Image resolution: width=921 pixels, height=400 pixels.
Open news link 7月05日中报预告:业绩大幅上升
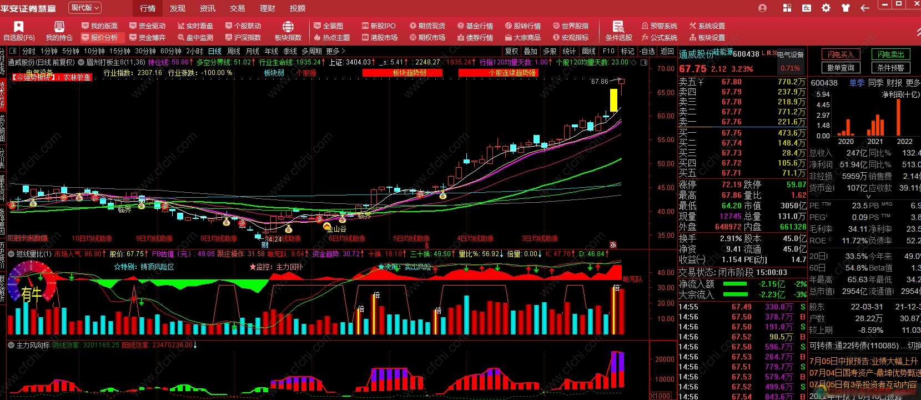(863, 361)
